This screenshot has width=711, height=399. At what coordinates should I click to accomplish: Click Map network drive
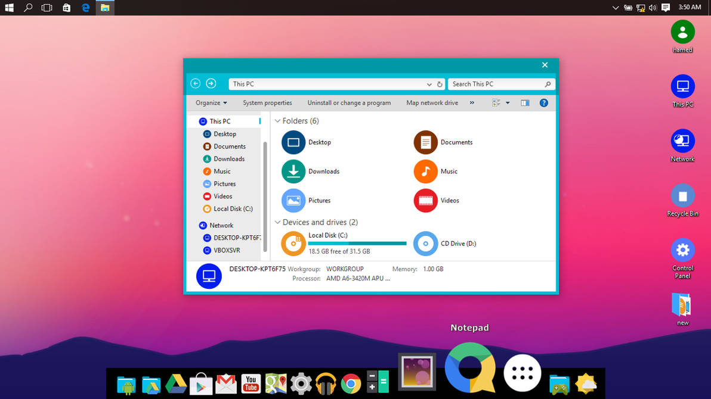pyautogui.click(x=432, y=102)
